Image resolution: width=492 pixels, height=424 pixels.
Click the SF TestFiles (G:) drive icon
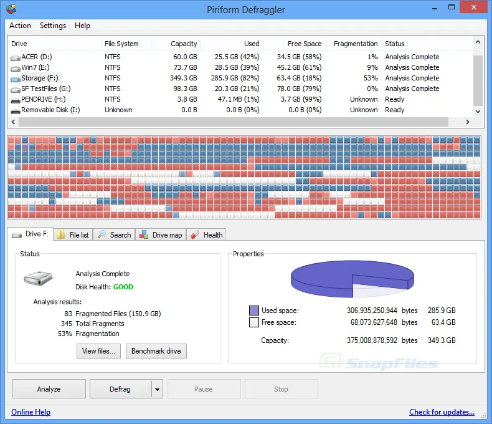[16, 90]
